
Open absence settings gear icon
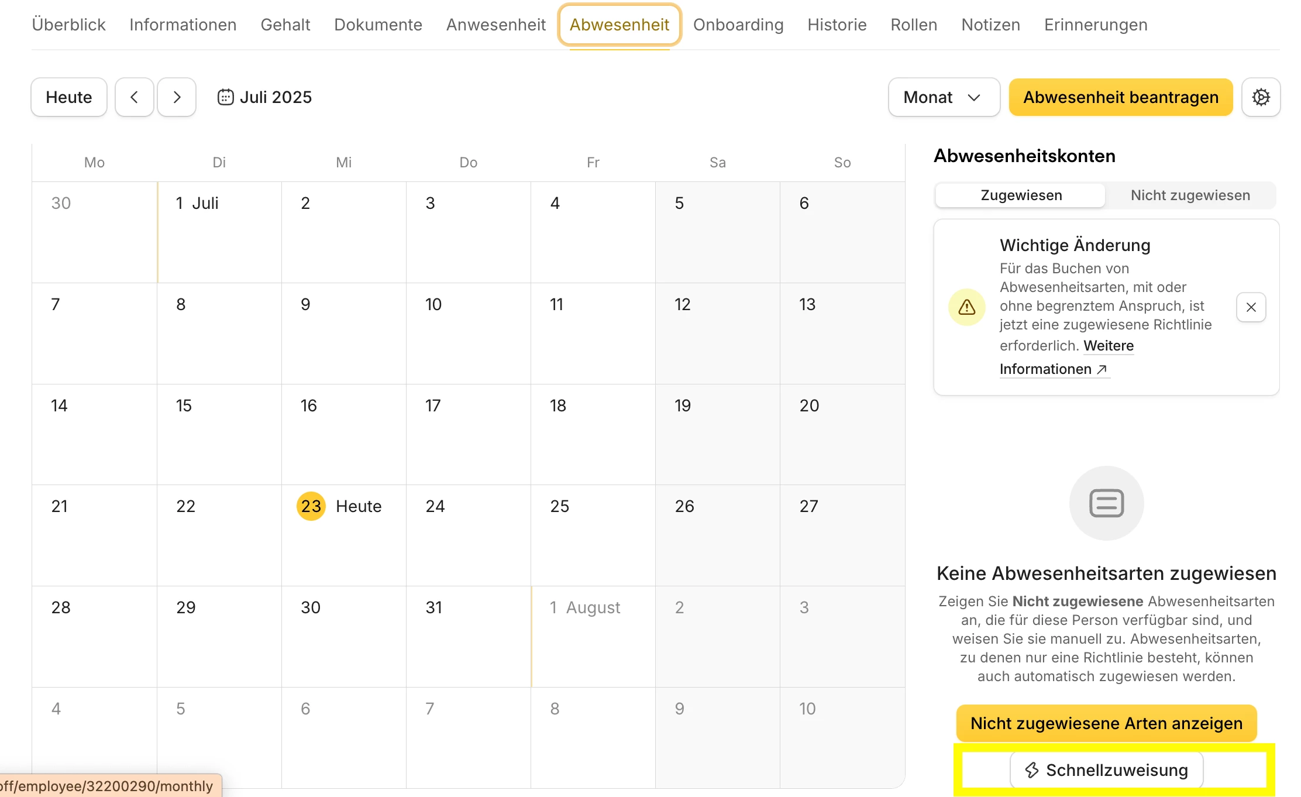1261,97
